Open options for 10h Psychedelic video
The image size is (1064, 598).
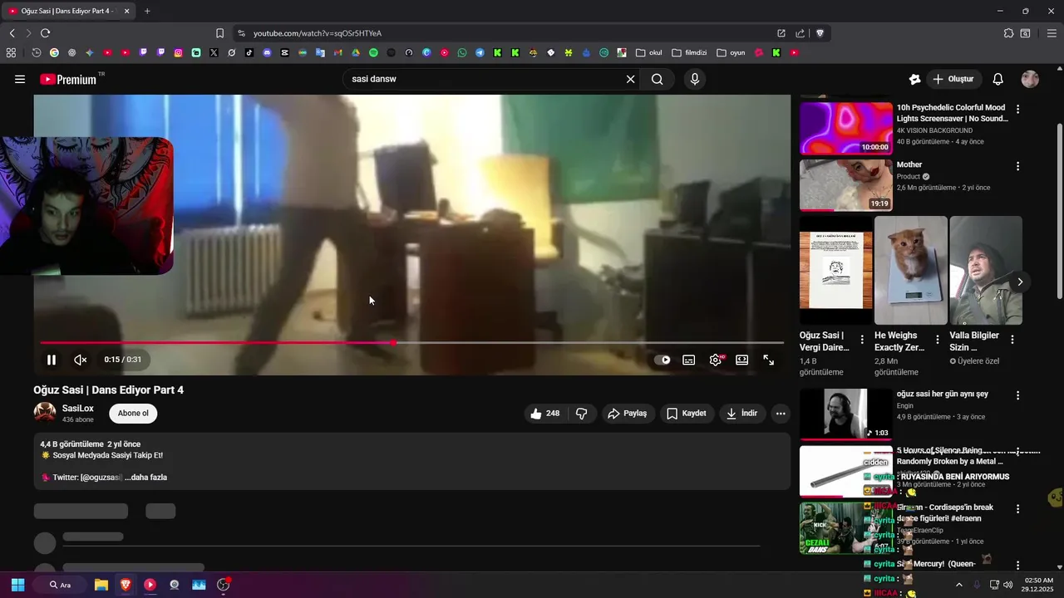click(x=1017, y=109)
